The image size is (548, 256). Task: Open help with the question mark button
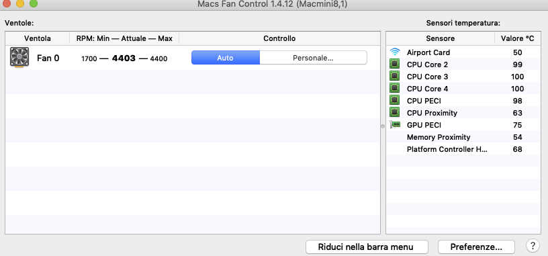(x=533, y=245)
